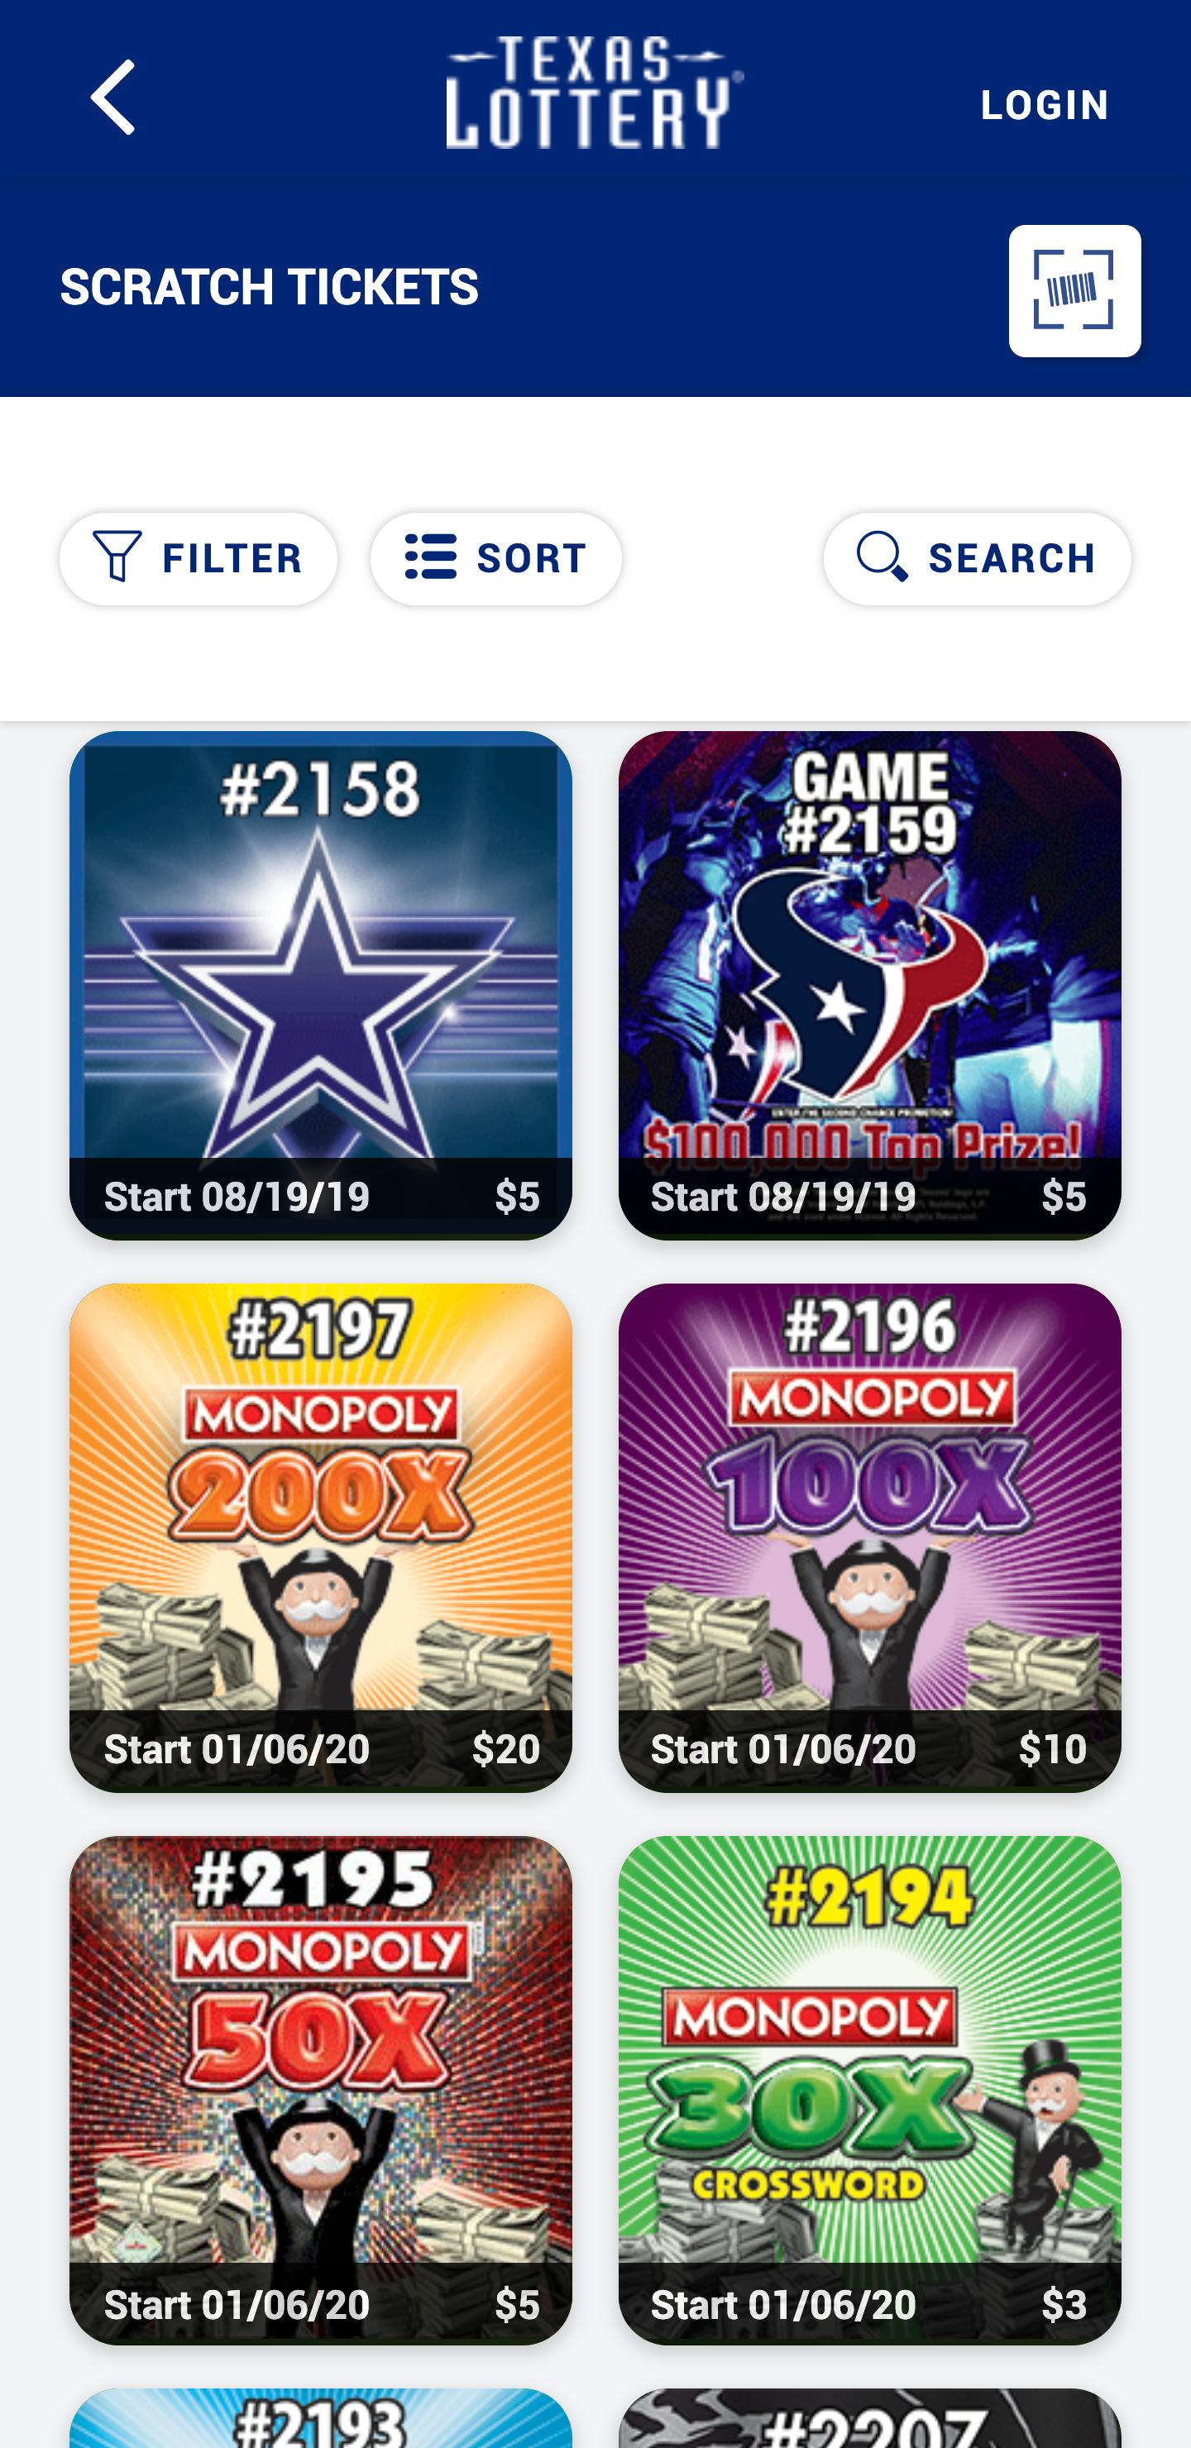Tap the Texas Lottery logo
1191x2448 pixels.
click(595, 93)
